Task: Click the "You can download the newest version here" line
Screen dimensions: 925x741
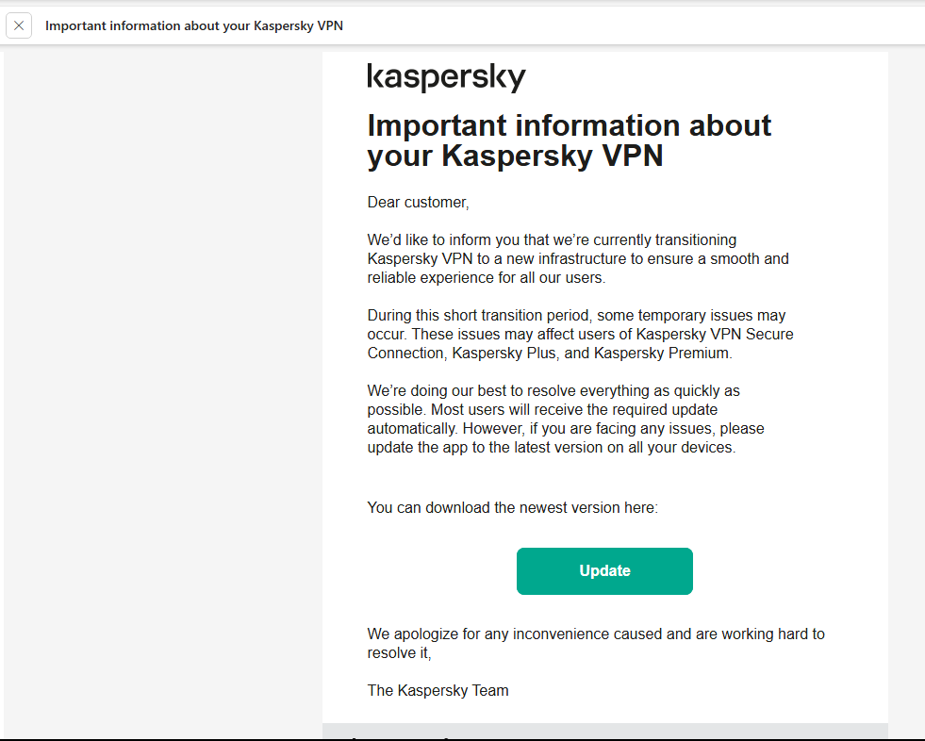Action: pyautogui.click(x=512, y=507)
